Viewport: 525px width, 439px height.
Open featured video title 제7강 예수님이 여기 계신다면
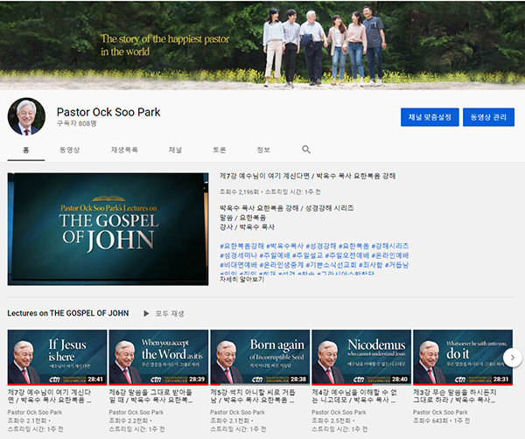point(307,176)
